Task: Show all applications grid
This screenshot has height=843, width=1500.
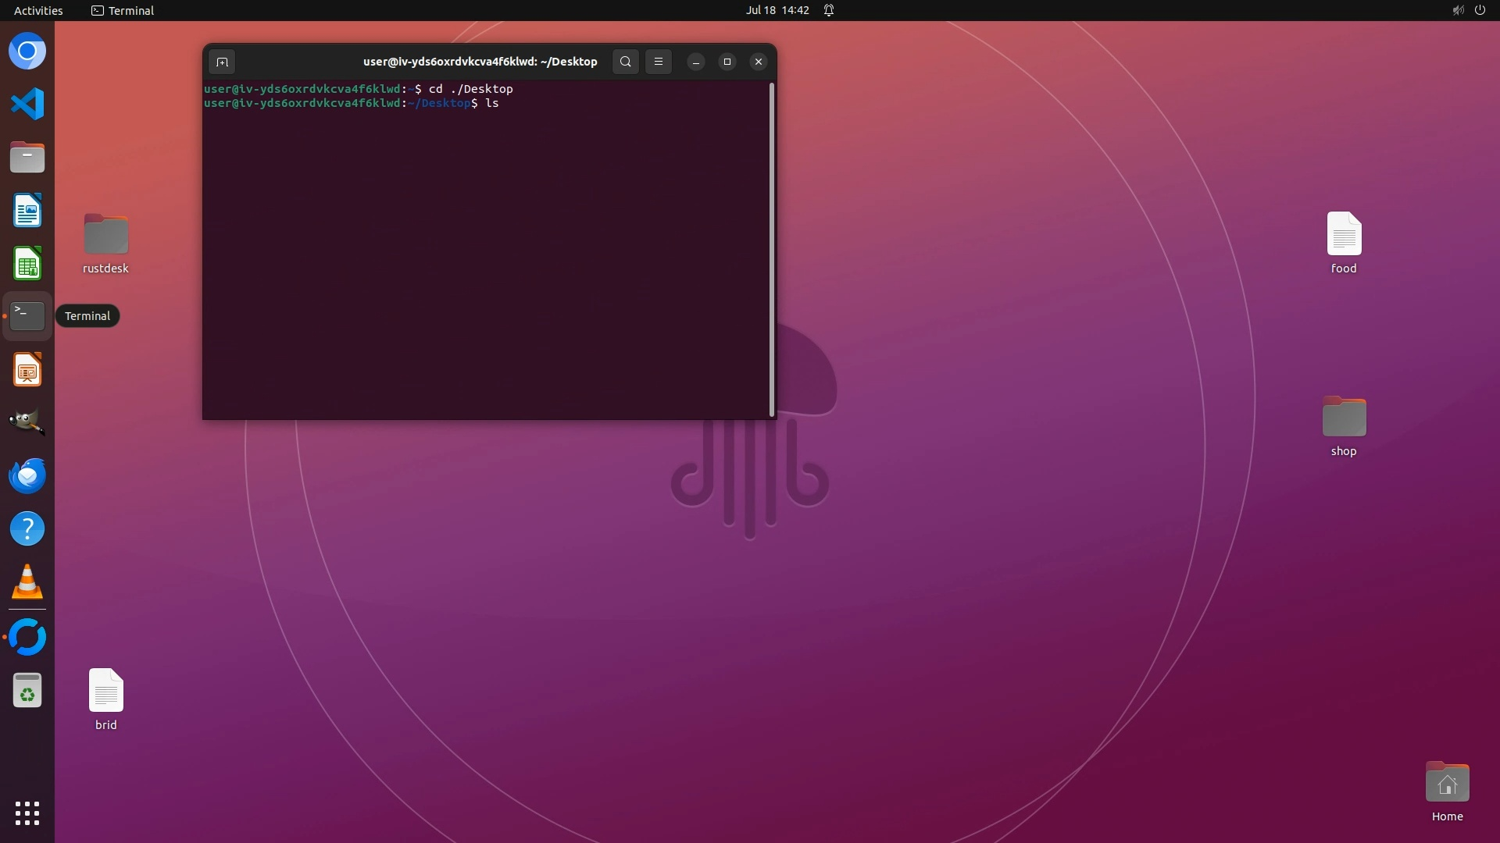Action: tap(27, 813)
